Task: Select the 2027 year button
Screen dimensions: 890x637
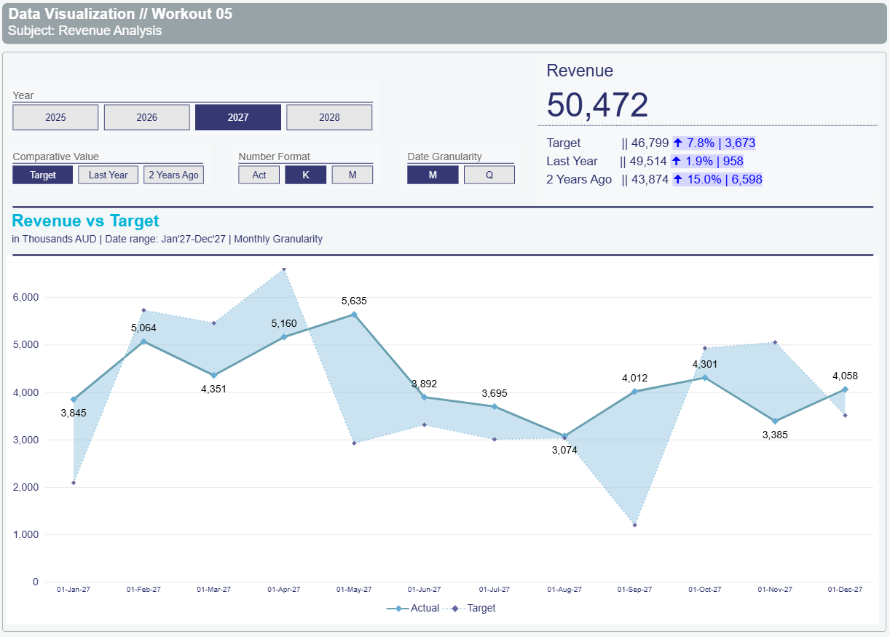Action: click(x=238, y=117)
